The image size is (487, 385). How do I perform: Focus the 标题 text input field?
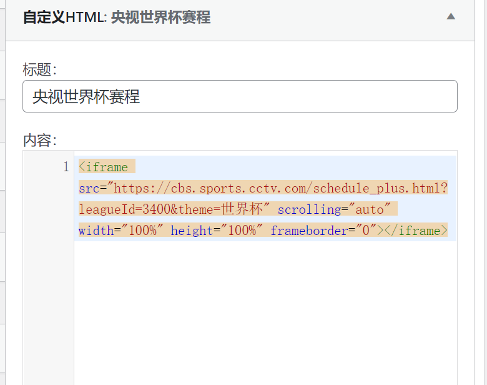click(x=240, y=96)
